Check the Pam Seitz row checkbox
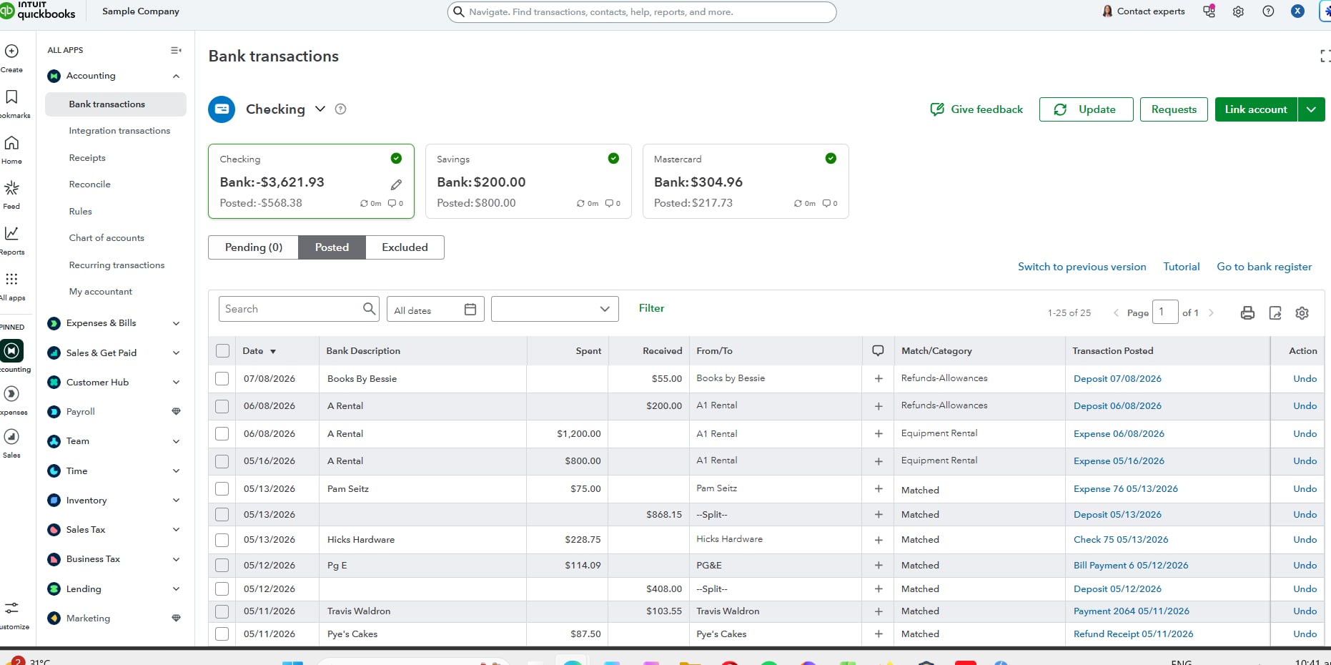 coord(222,489)
